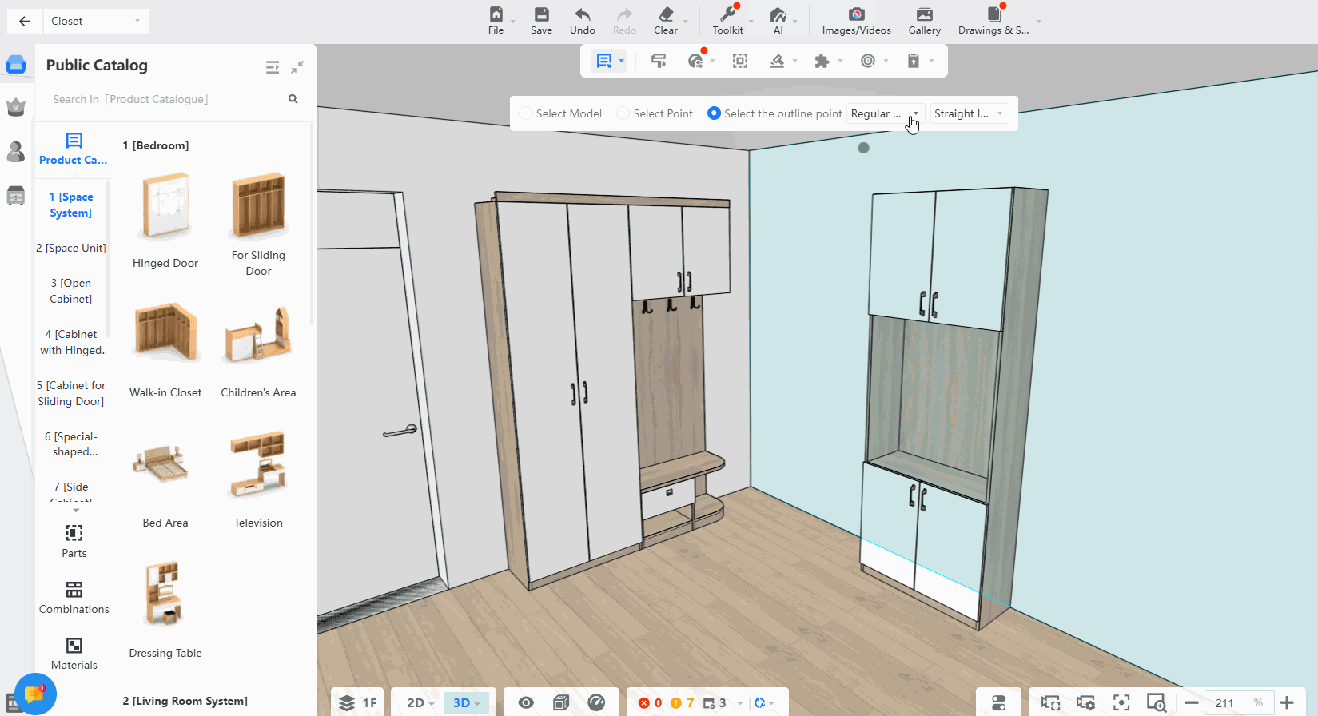The width and height of the screenshot is (1318, 716).
Task: Toggle the eye visibility icon
Action: 526,702
